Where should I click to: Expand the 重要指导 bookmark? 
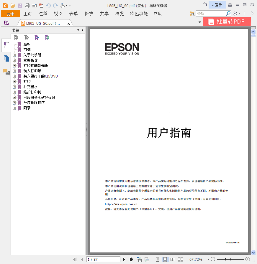pos(14,60)
